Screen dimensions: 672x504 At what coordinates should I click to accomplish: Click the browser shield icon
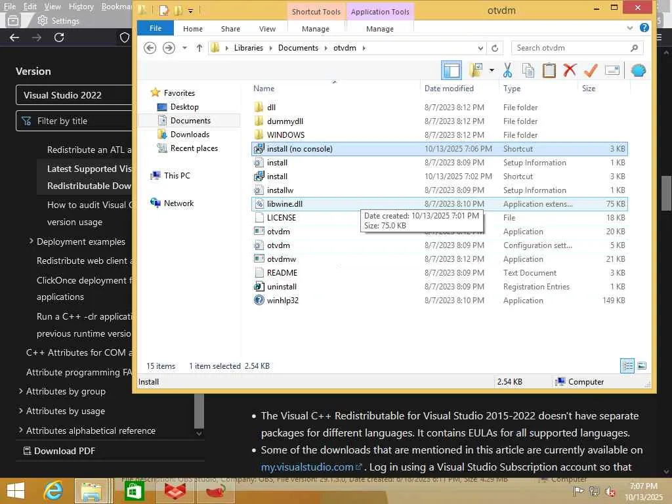(124, 37)
